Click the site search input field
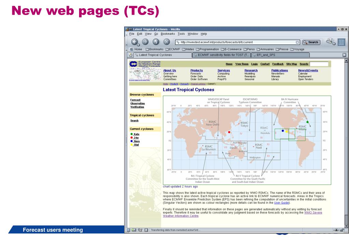 (319, 64)
